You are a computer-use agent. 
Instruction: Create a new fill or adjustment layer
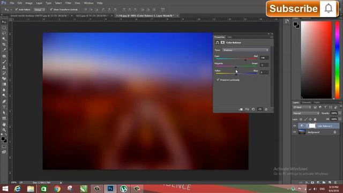click(318, 182)
